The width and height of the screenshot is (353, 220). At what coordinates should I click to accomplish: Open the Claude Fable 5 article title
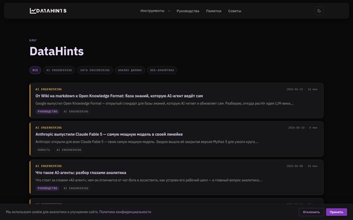(x=109, y=134)
